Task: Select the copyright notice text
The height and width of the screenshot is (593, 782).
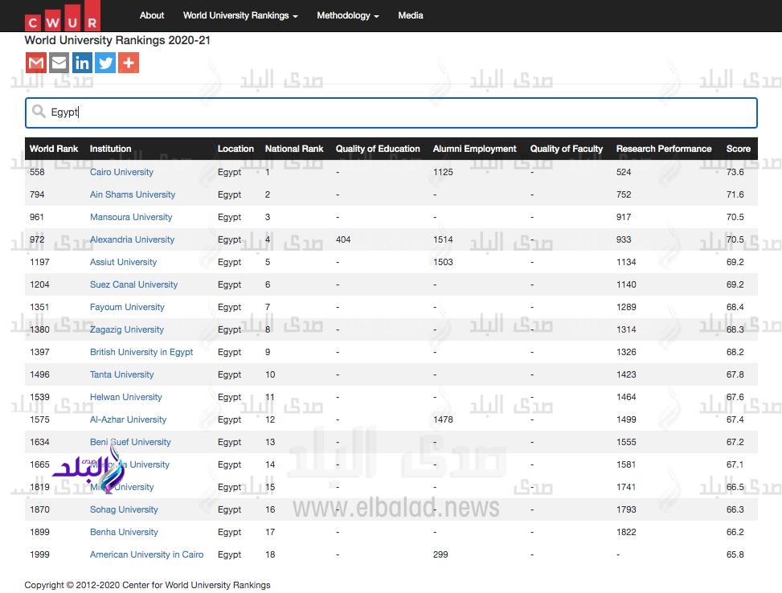Action: point(148,585)
